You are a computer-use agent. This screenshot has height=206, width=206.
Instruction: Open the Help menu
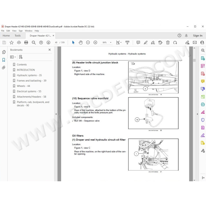[x=37, y=31]
